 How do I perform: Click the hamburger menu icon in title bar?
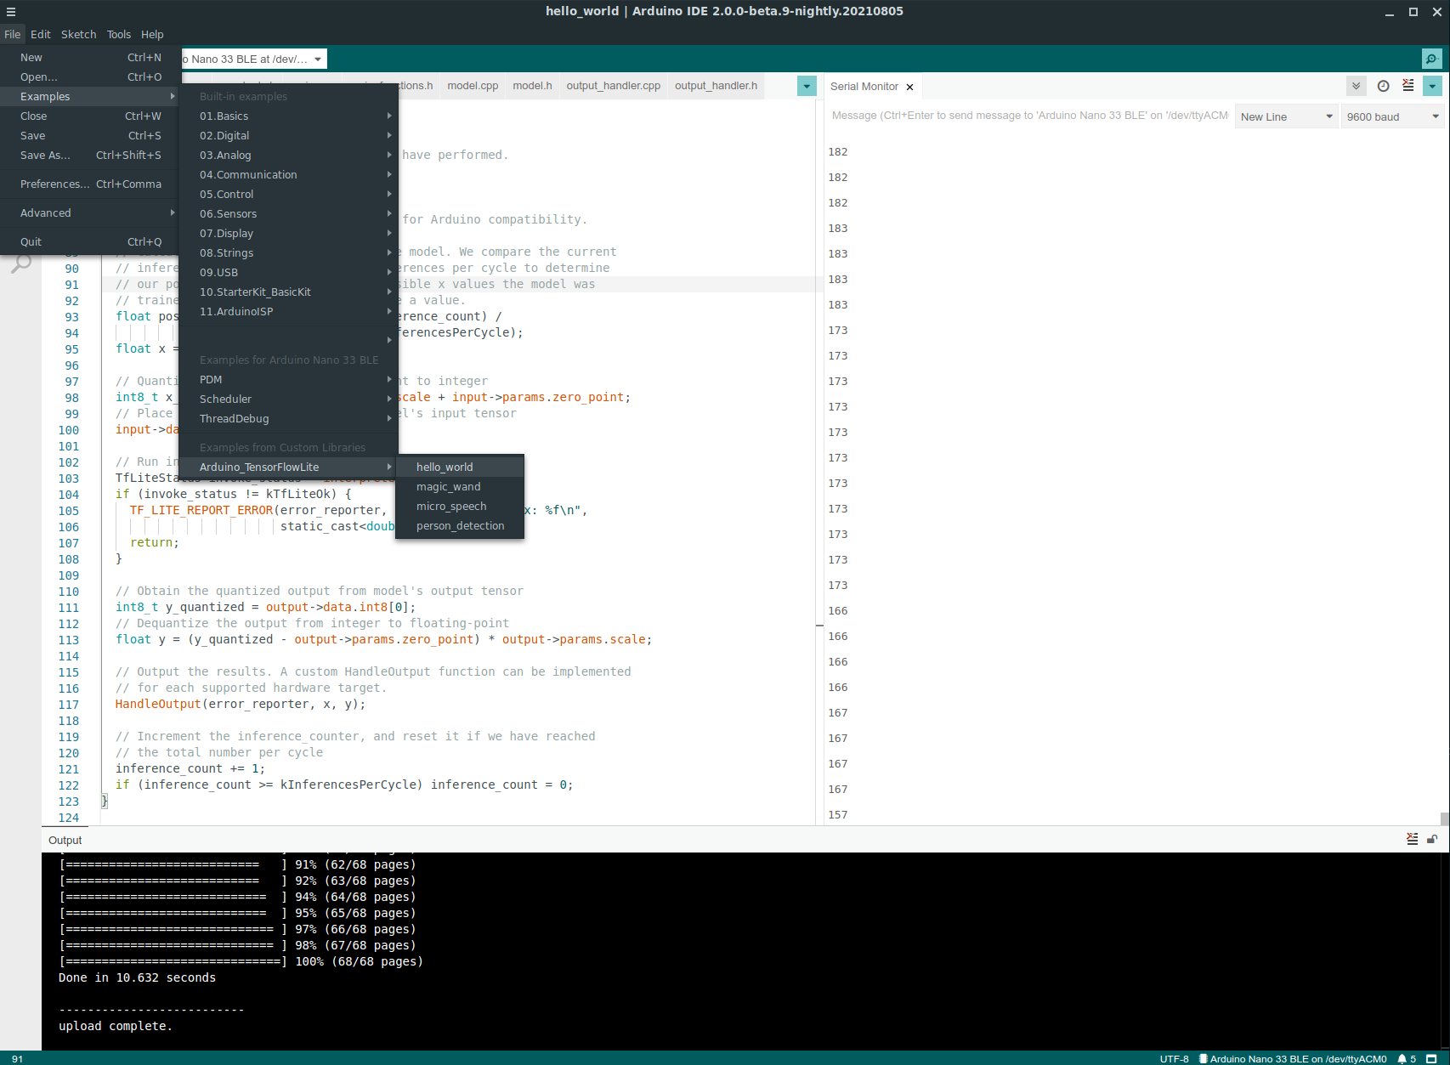[x=11, y=12]
